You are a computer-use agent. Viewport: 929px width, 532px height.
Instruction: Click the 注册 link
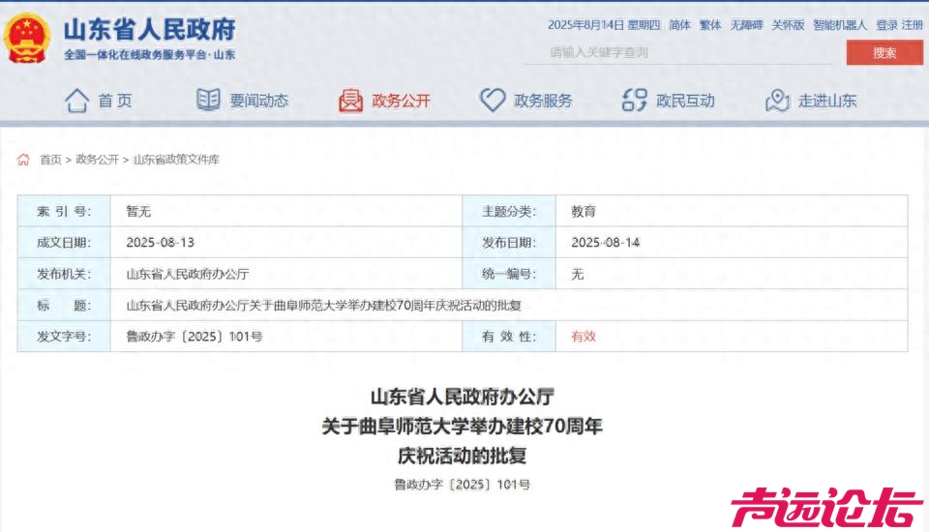pos(913,25)
